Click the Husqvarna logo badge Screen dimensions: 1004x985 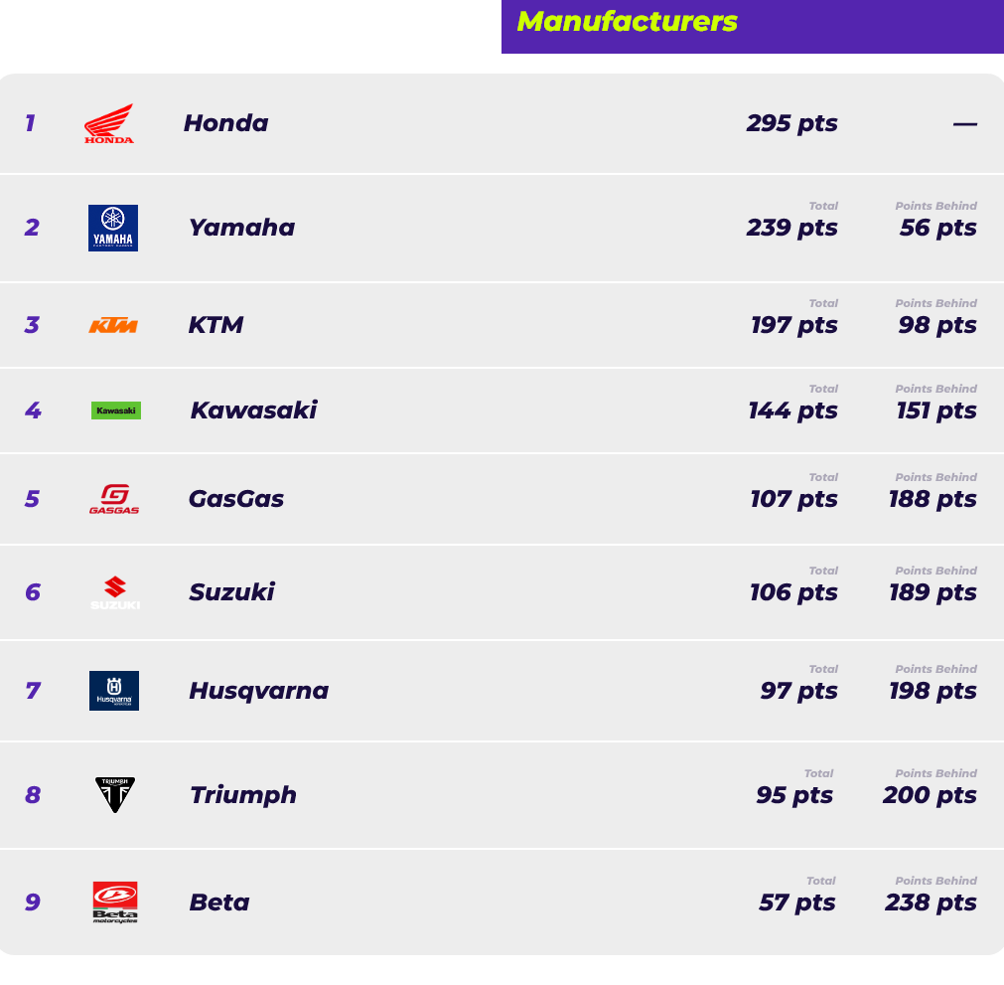pyautogui.click(x=114, y=691)
